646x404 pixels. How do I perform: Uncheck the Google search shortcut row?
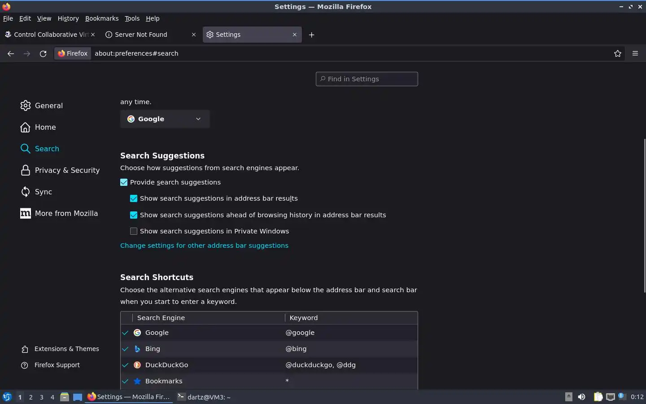[x=125, y=333]
